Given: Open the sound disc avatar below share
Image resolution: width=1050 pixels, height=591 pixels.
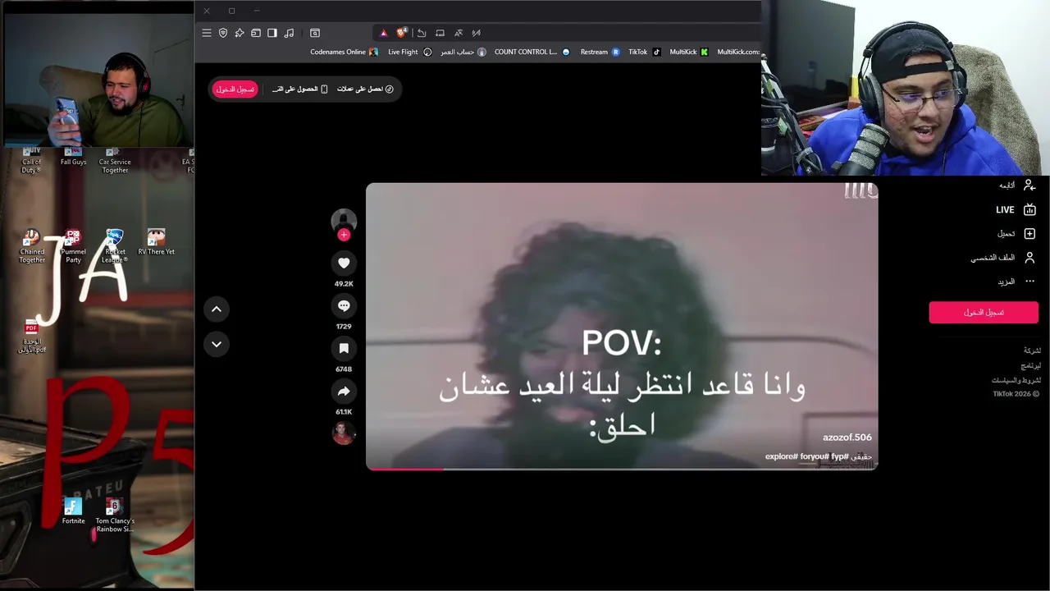Looking at the screenshot, I should [344, 433].
